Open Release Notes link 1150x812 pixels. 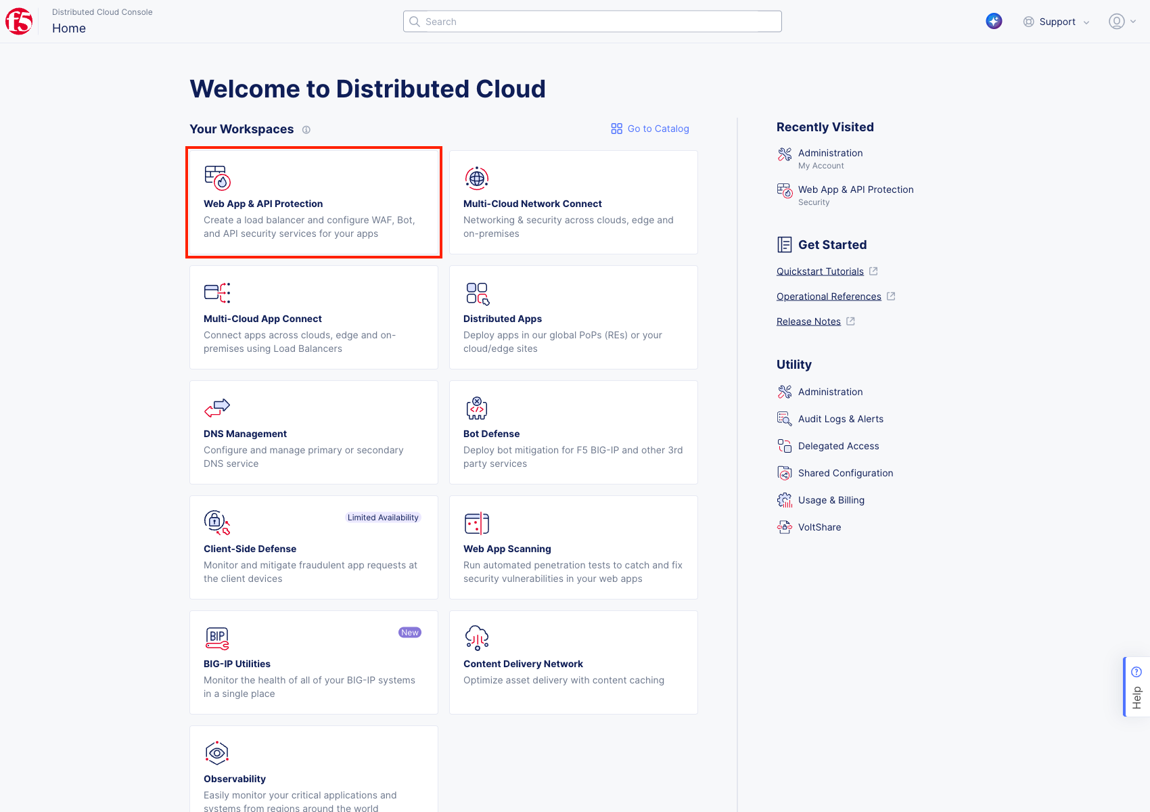point(808,321)
